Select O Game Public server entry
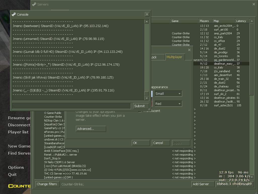 tap(53, 113)
